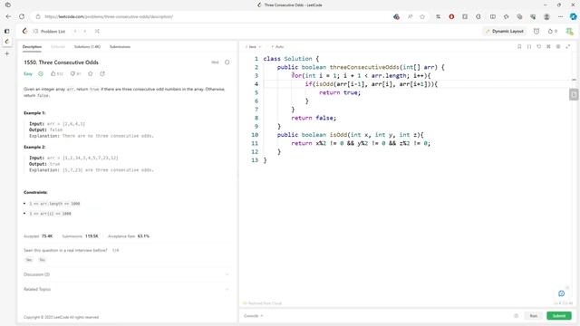Screen dimensions: 580x326
Task: Switch to the Editorial tab
Action: [58, 46]
